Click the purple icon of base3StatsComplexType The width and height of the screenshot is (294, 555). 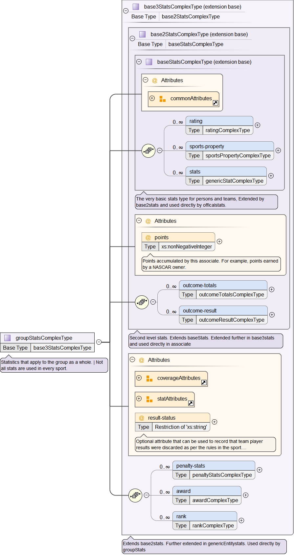[x=136, y=7]
